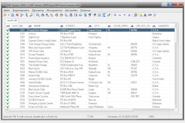This screenshot has height=123, width=185.
Task: Click the A-Z sort icon
Action: click(76, 15)
